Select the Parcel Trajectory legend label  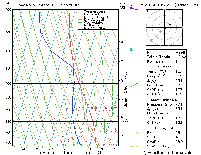tap(99, 17)
